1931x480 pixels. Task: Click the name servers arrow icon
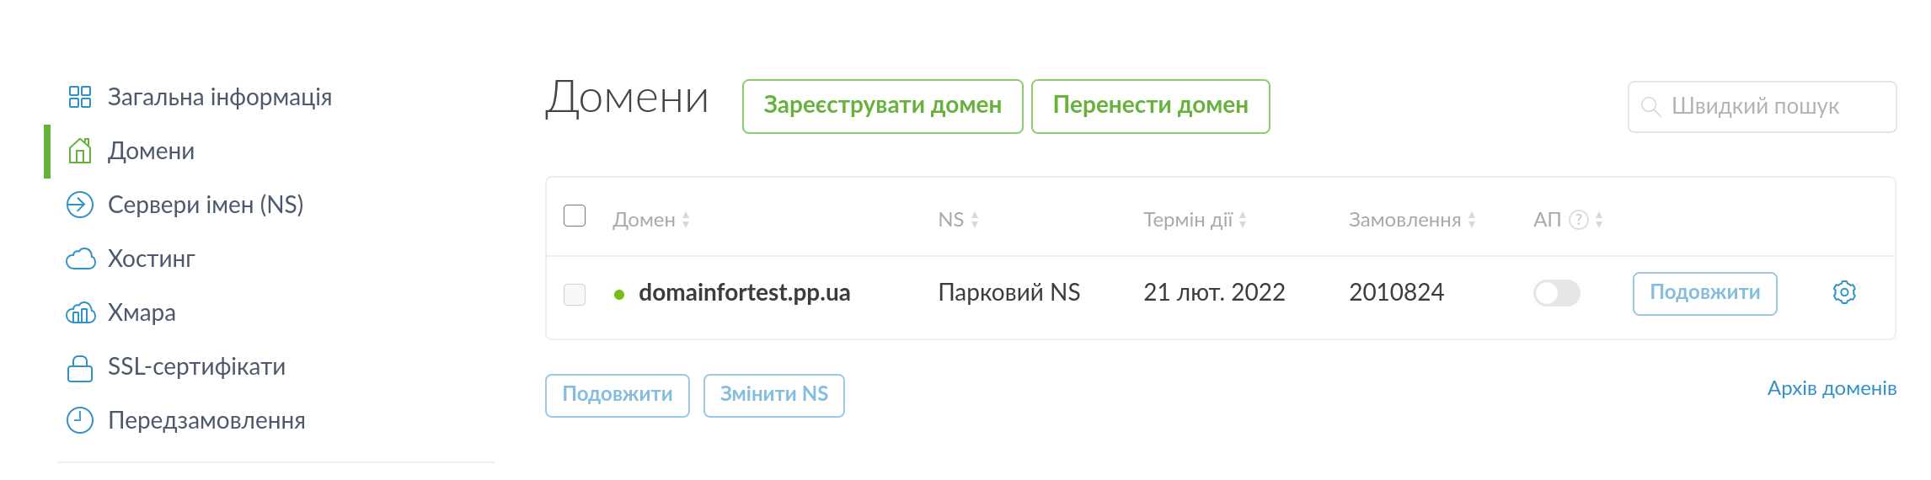[80, 205]
